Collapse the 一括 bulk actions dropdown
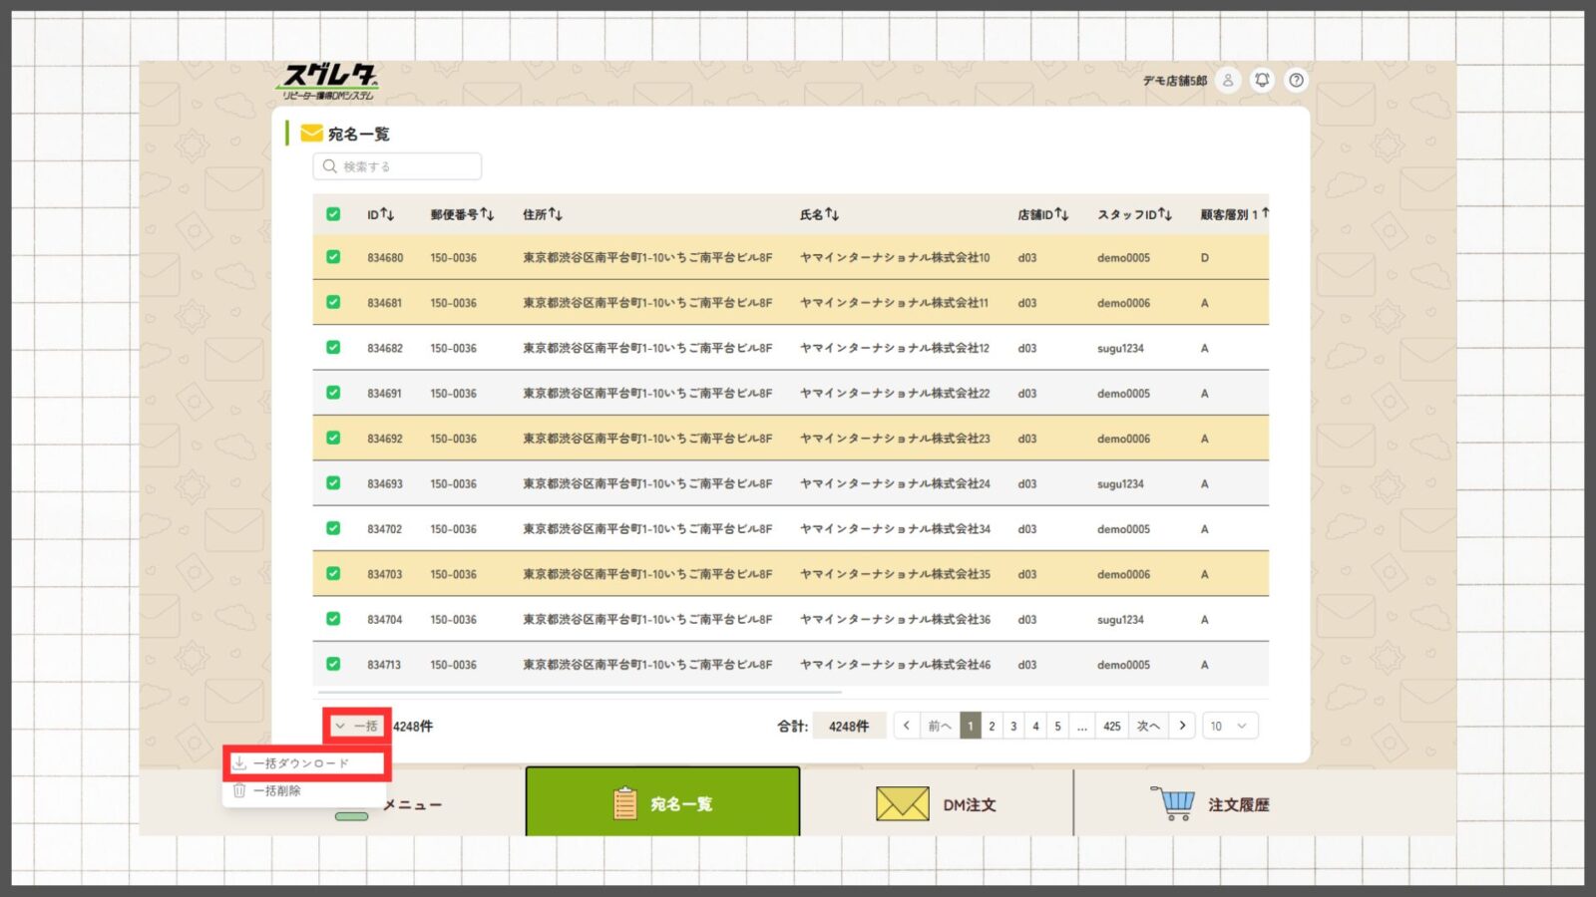This screenshot has height=897, width=1596. (x=356, y=726)
